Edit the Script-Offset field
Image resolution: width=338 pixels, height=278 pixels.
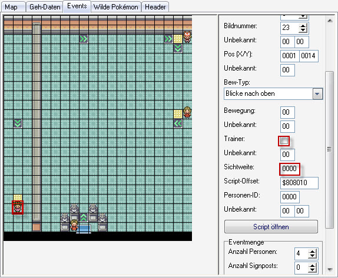click(299, 183)
